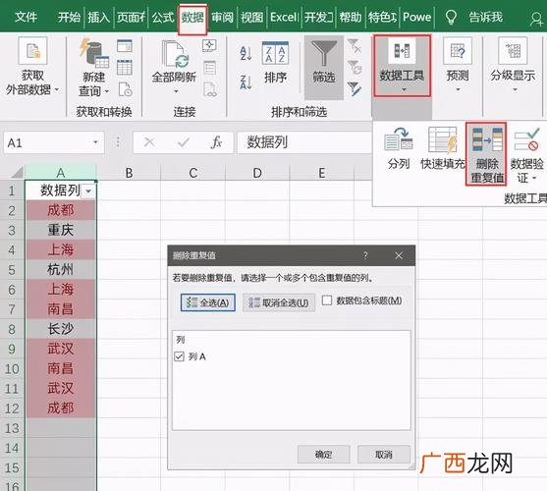Click the OK button (确定)
The height and width of the screenshot is (491, 547).
(323, 454)
